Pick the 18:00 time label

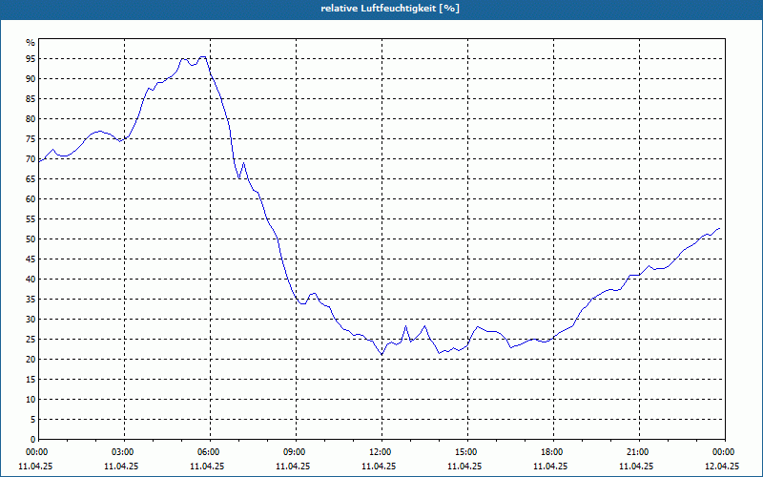(551, 452)
